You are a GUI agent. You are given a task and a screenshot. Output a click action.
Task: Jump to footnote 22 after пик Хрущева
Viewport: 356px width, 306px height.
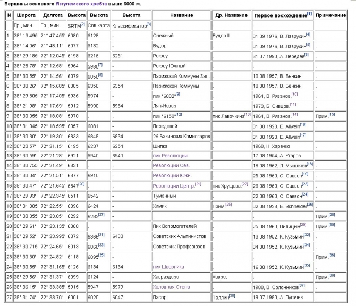(x=245, y=184)
